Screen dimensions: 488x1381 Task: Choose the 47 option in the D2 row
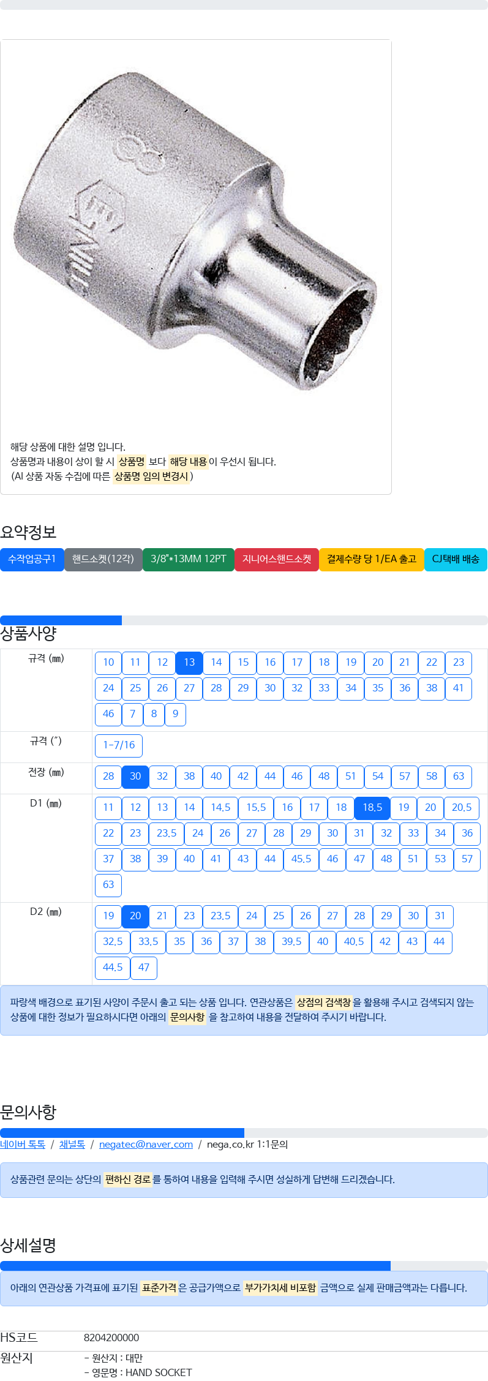144,968
